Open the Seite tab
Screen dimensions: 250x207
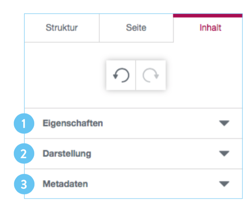pyautogui.click(x=136, y=28)
